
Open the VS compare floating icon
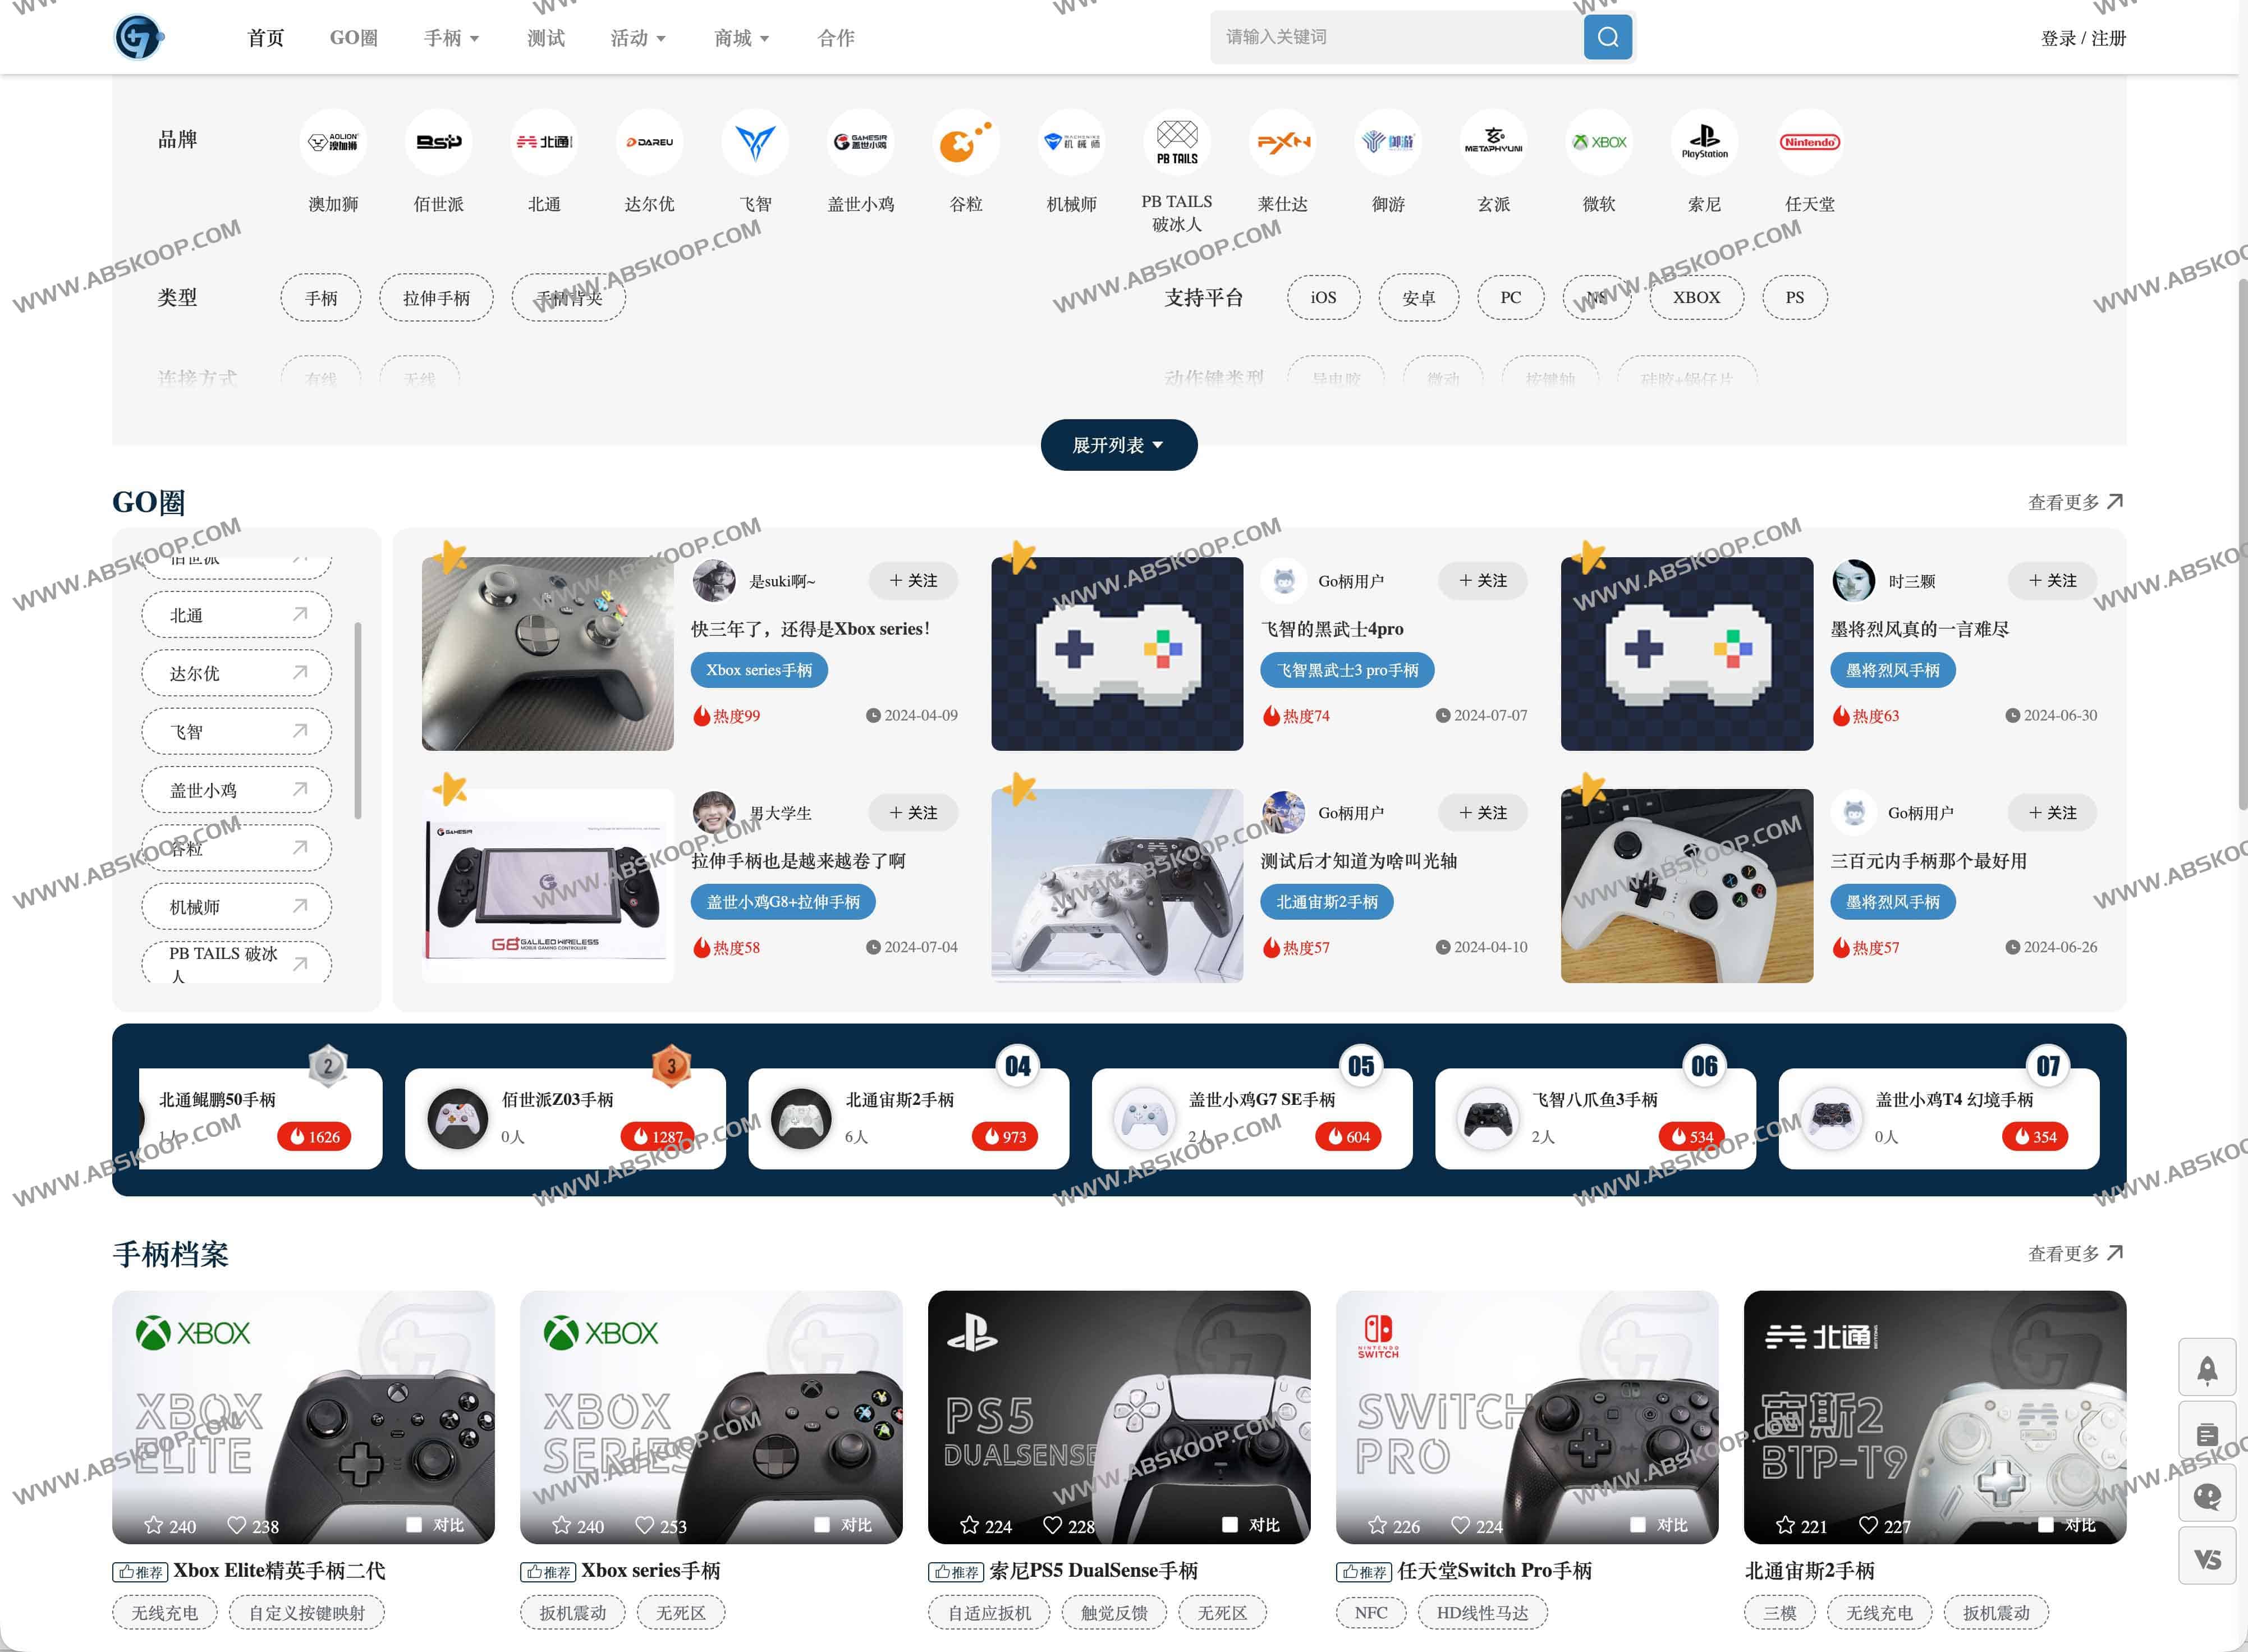(x=2207, y=1558)
